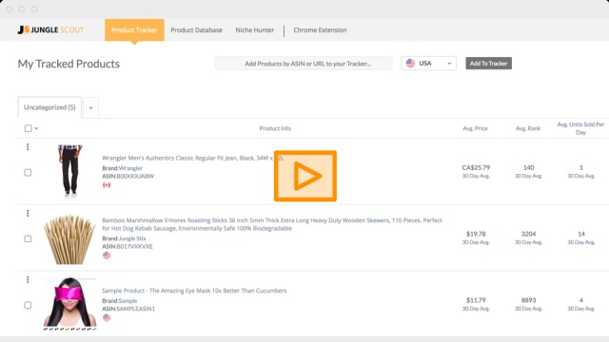Go to Niche Hunter tab
Image resolution: width=609 pixels, height=342 pixels.
[255, 29]
